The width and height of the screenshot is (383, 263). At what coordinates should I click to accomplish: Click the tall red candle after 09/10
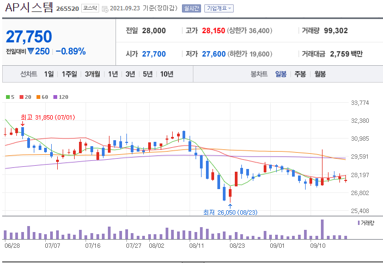[x=323, y=167]
